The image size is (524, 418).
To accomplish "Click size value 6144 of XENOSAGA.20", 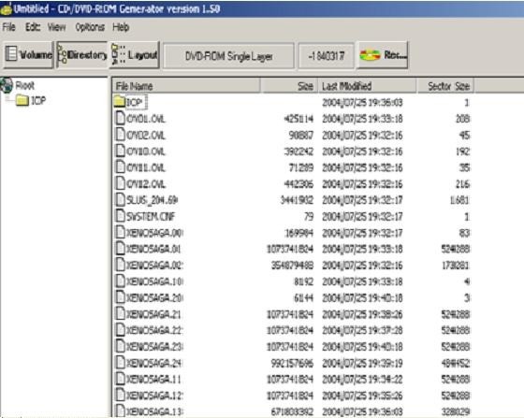I will (x=303, y=297).
